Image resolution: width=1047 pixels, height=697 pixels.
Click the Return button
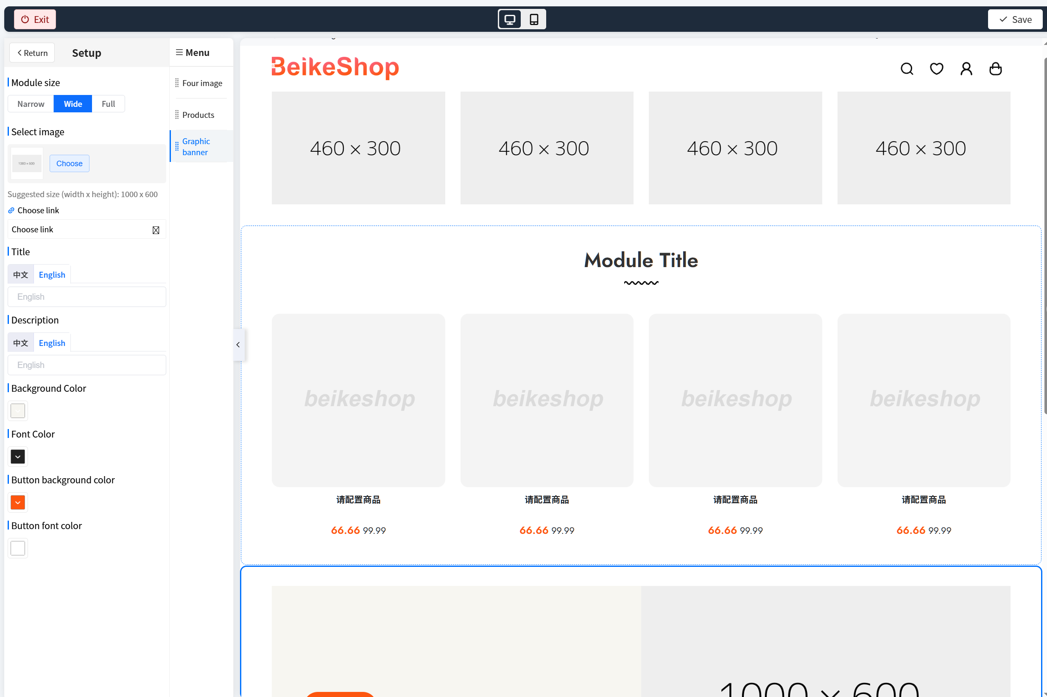pos(32,53)
